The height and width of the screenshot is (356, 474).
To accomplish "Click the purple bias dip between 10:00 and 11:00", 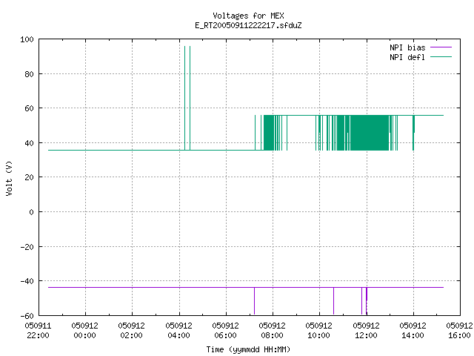I will (334, 301).
